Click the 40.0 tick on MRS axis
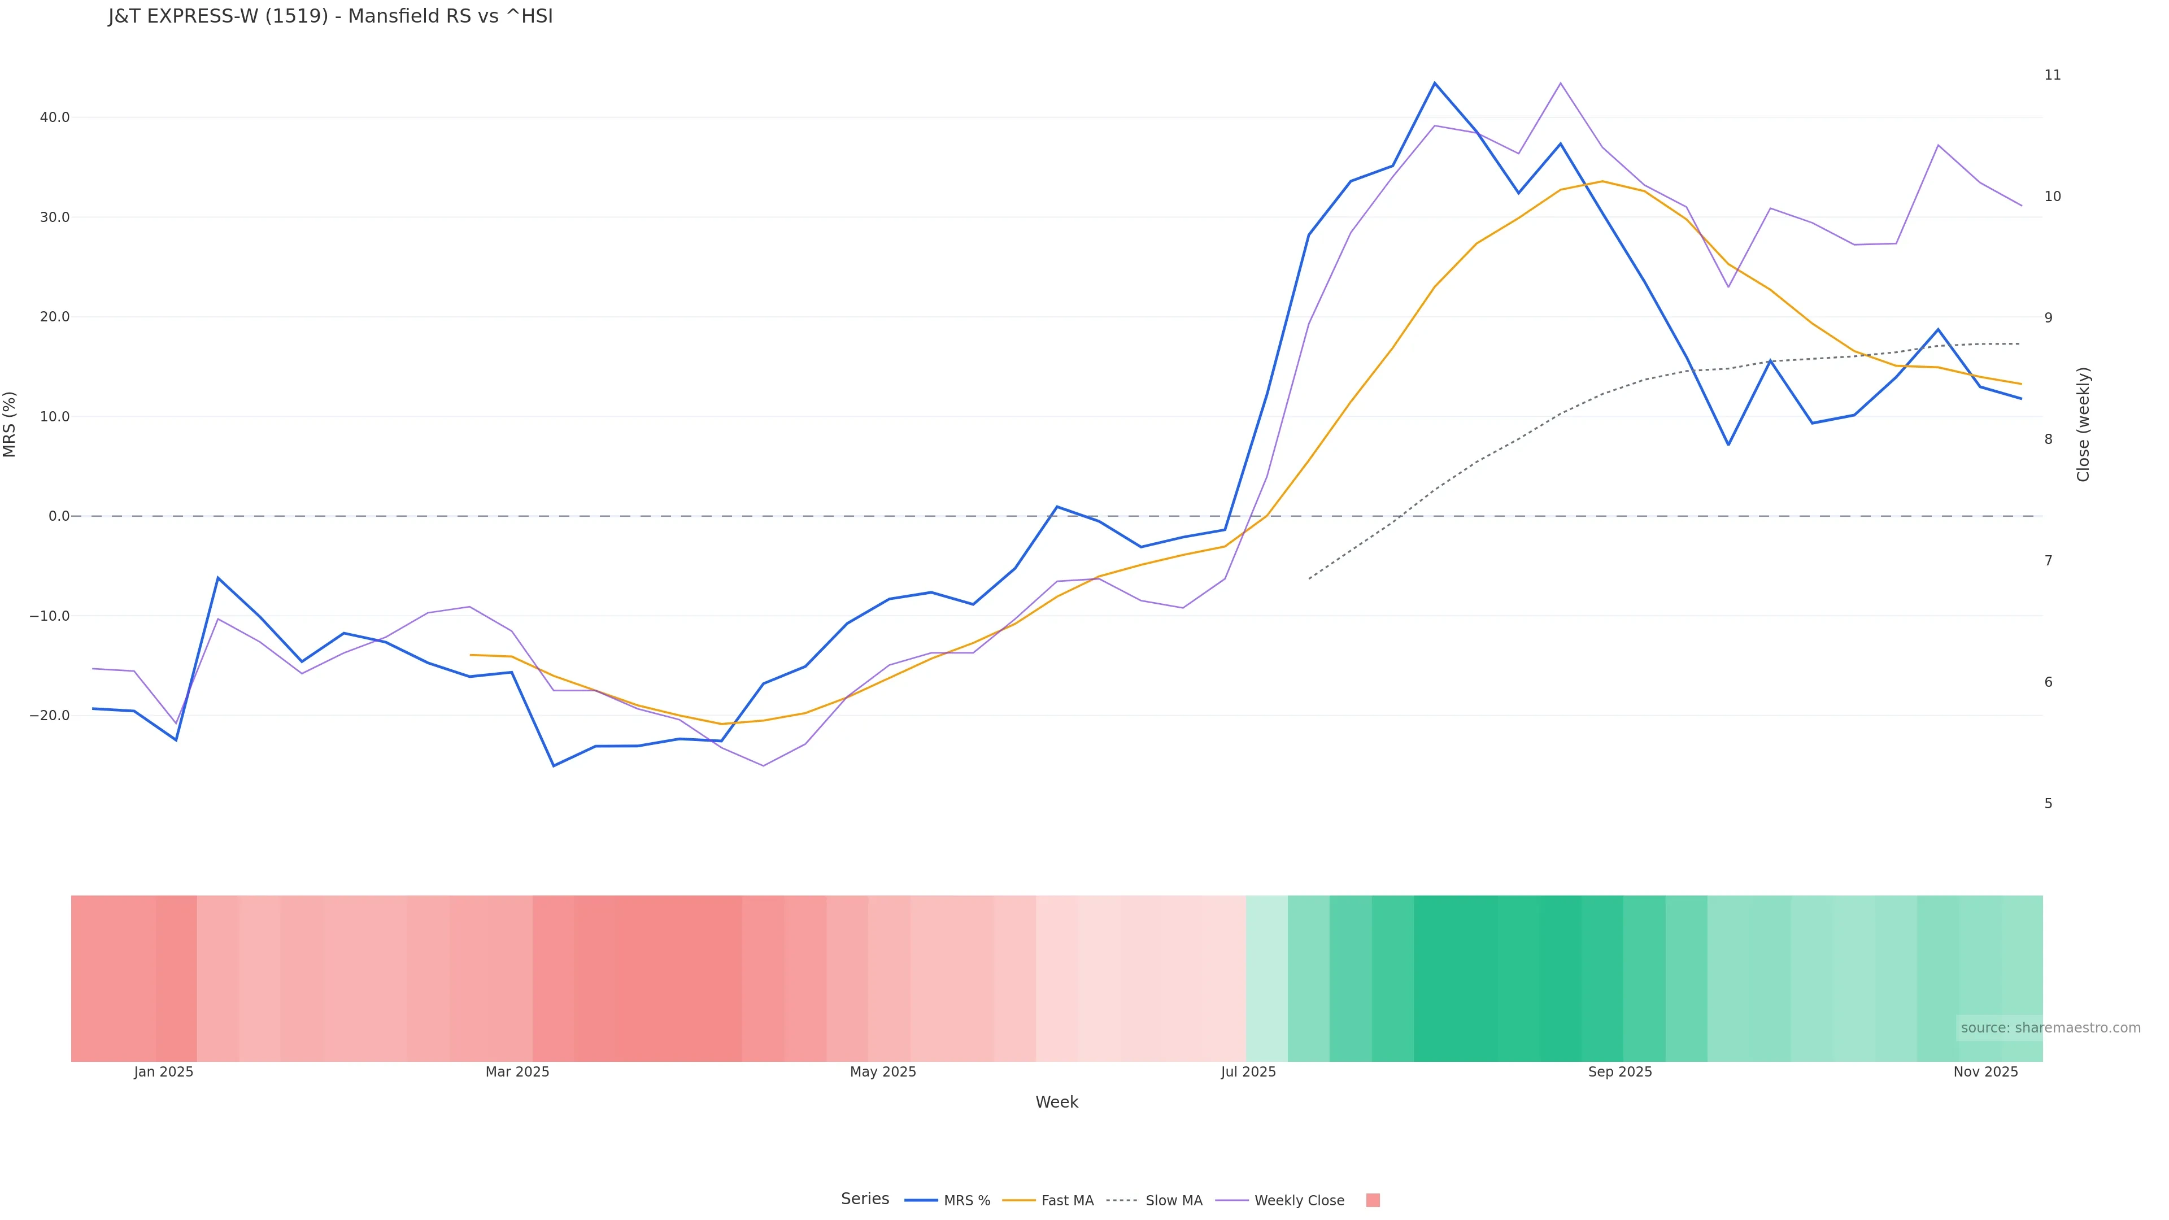The width and height of the screenshot is (2169, 1220). coord(55,117)
